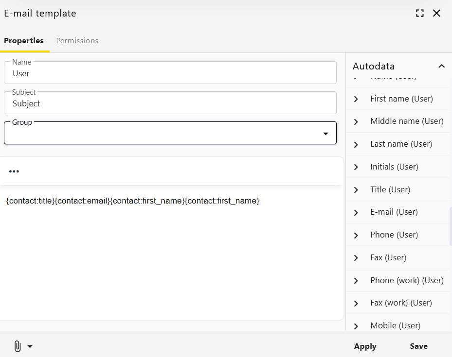Open the Group dropdown

325,133
